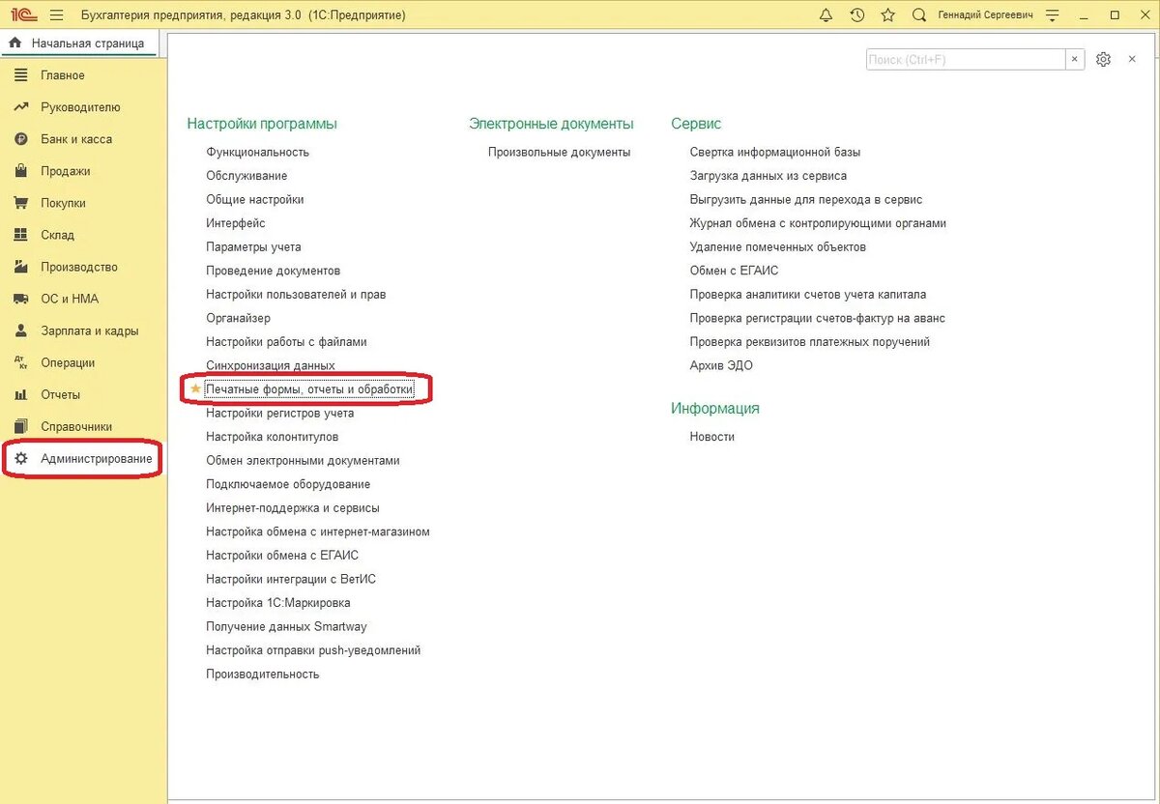
Task: Open Настройки пользователей и прав
Action: 296,294
